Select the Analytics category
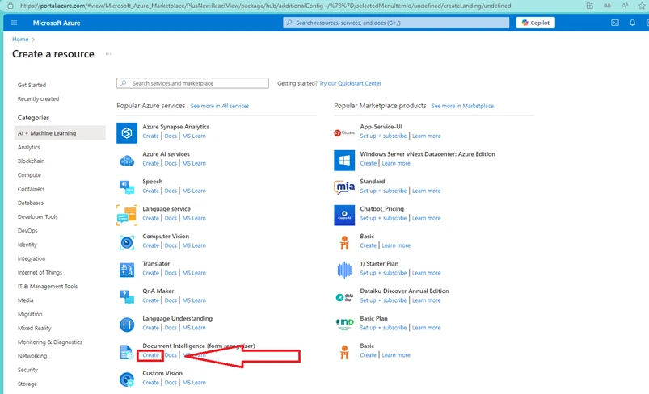Screen dimensions: 649x394 pos(28,147)
